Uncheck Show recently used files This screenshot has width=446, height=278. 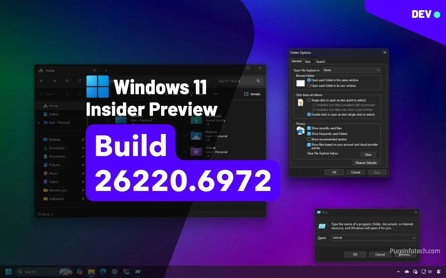pyautogui.click(x=309, y=128)
